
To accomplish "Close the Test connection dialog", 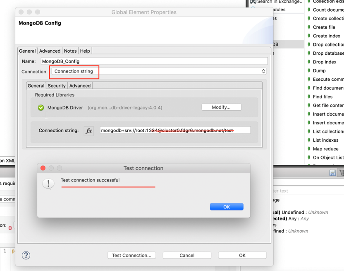I will [x=43, y=168].
